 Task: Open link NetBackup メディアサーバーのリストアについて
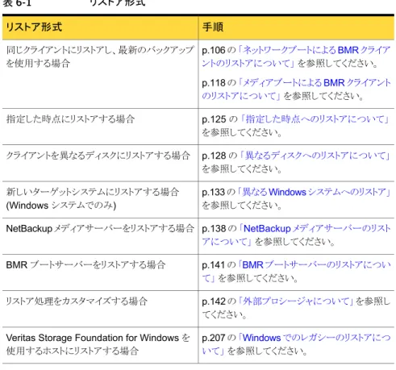pos(296,235)
